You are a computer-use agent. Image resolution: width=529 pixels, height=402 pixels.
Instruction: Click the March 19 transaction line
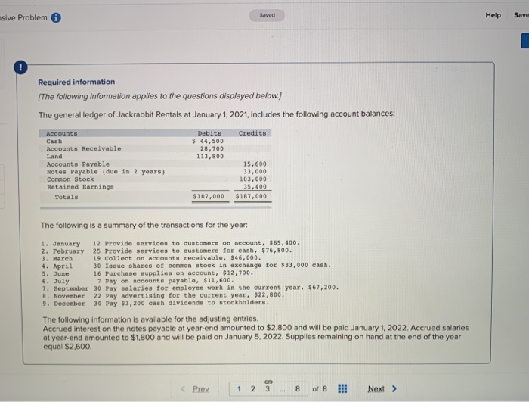[x=151, y=258]
